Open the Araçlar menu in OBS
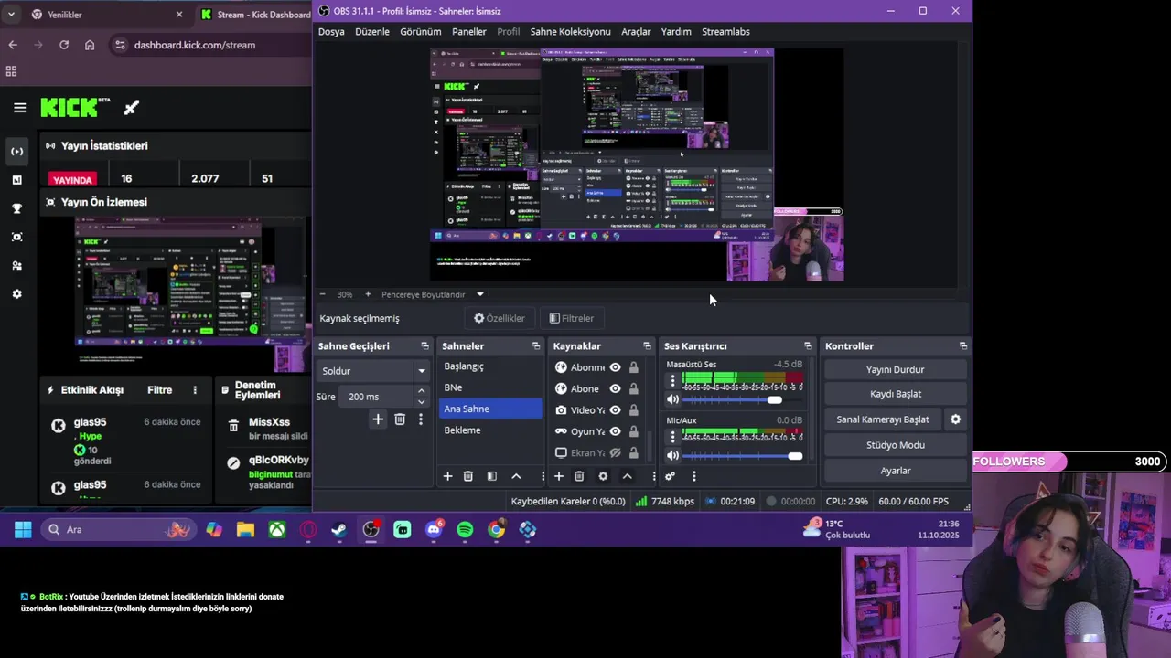Viewport: 1171px width, 658px height. pos(636,31)
